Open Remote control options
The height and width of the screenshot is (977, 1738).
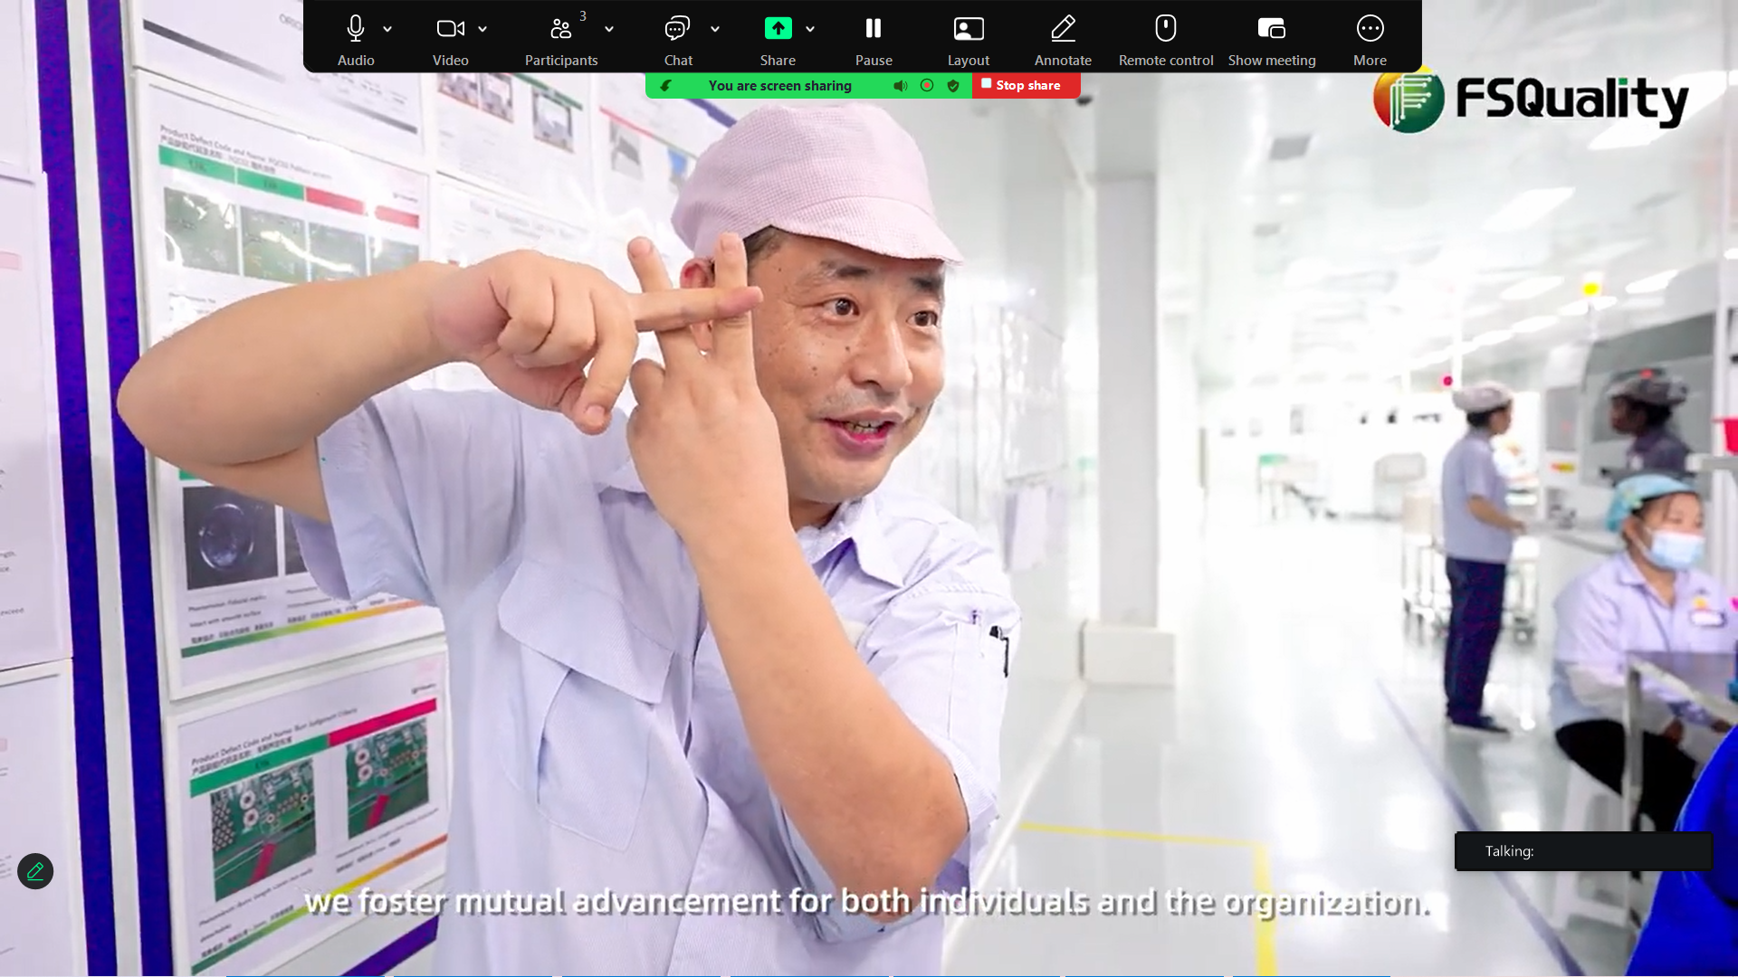1166,29
